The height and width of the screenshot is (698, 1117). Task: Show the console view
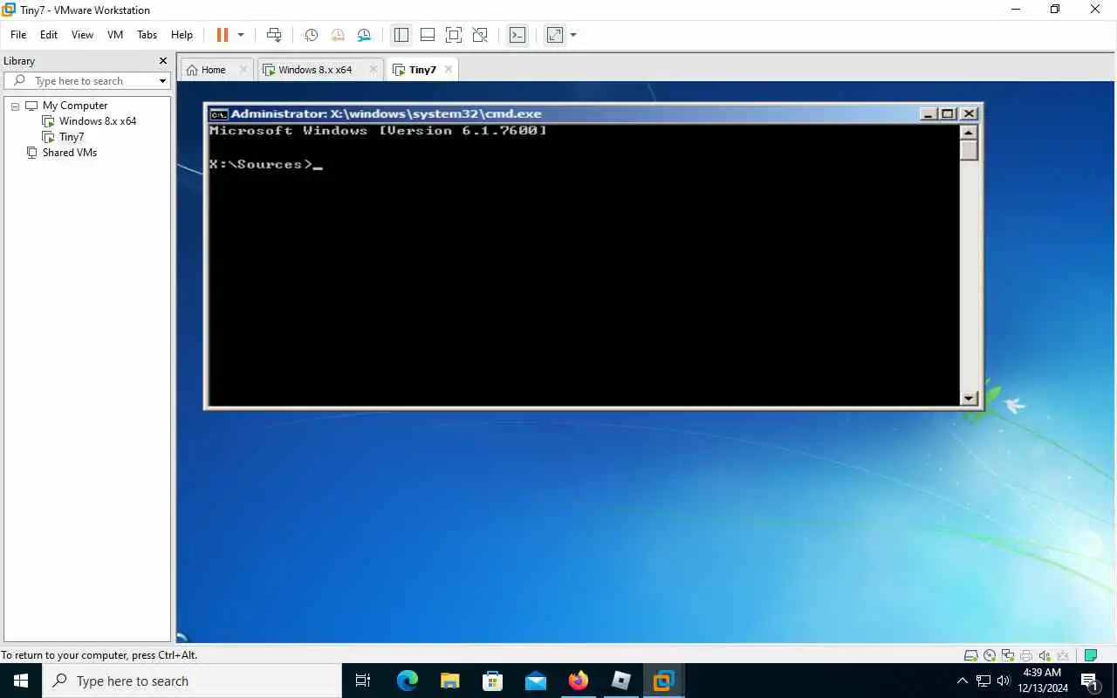point(517,35)
